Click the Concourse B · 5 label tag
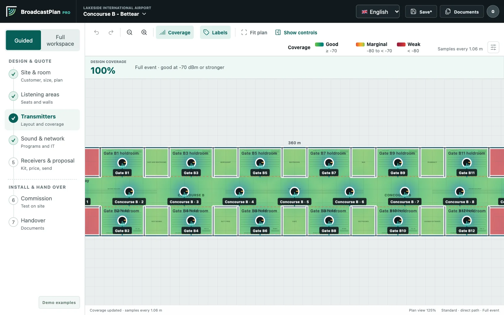The image size is (504, 315). (294, 202)
